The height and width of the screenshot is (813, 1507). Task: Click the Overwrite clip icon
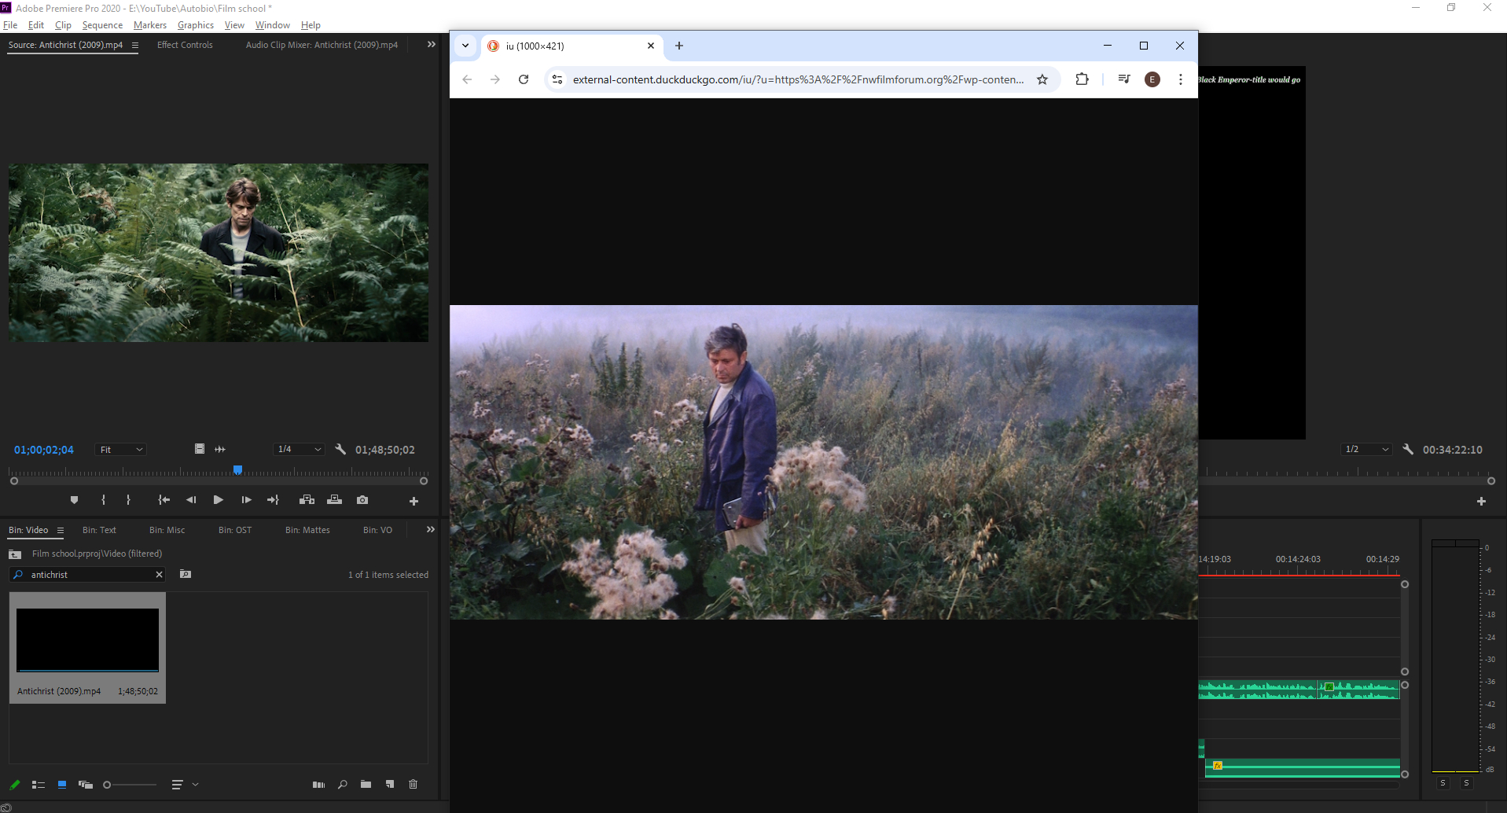tap(335, 500)
